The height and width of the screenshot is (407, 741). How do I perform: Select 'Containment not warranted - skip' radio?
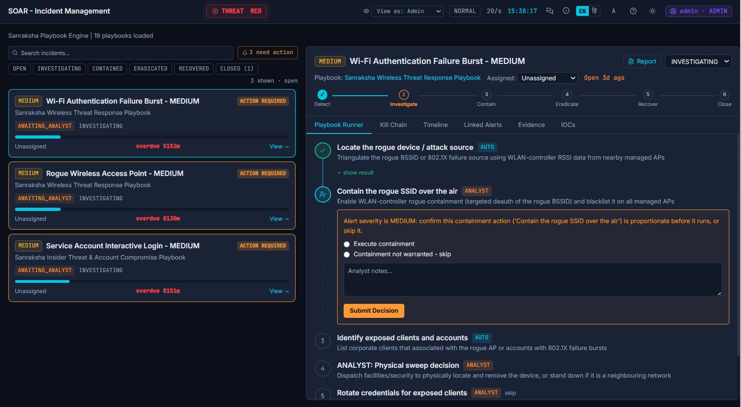point(346,254)
